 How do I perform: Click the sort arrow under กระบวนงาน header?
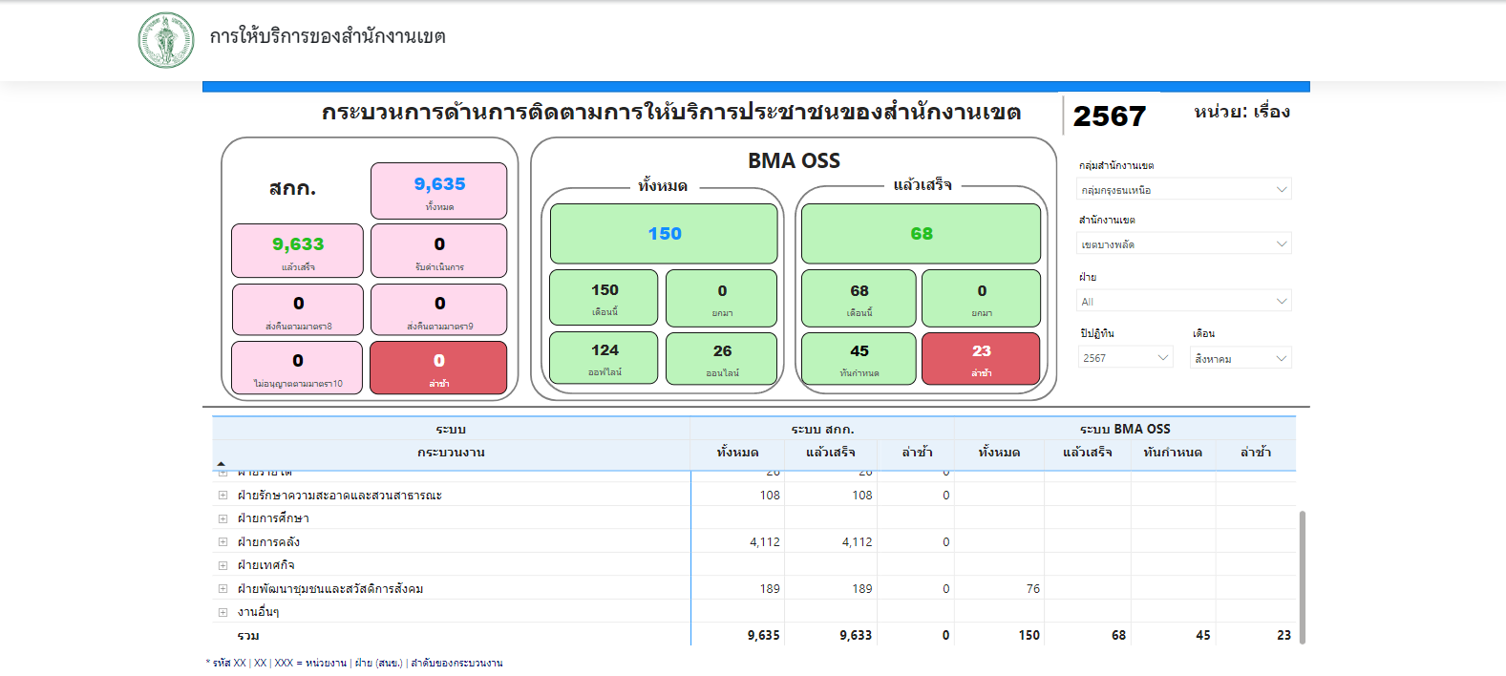(x=221, y=464)
